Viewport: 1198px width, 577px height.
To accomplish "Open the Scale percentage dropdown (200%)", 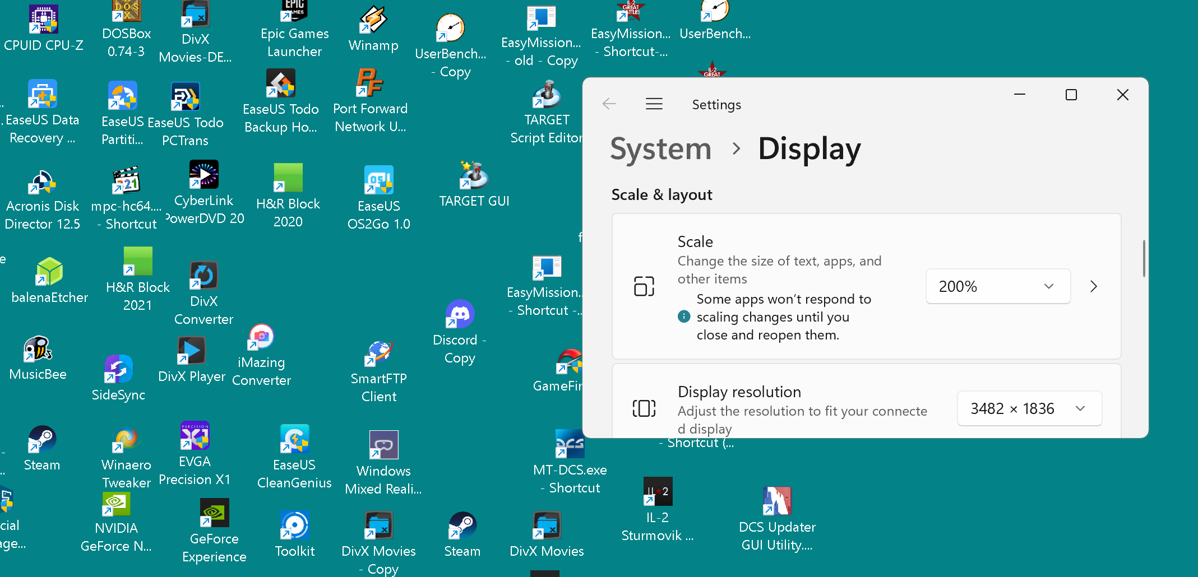I will [998, 286].
